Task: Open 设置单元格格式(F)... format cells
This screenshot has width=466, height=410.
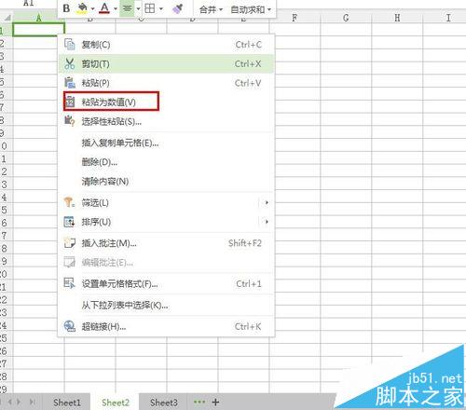Action: click(166, 284)
